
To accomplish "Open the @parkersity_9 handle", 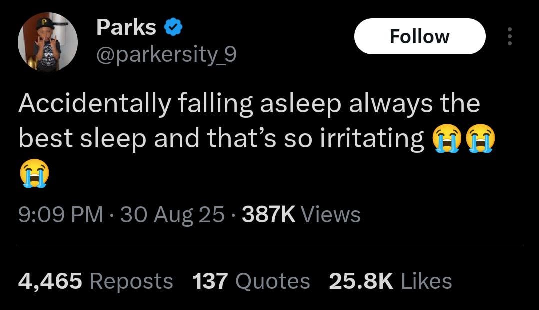I will [166, 54].
